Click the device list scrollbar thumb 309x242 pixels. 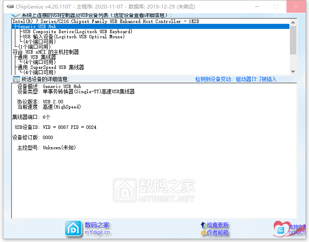293,40
